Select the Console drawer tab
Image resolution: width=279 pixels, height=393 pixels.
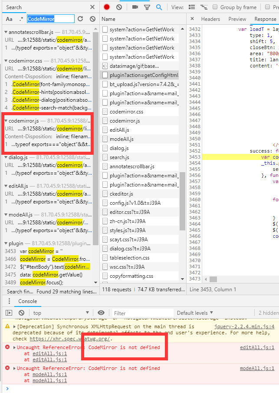tap(27, 301)
